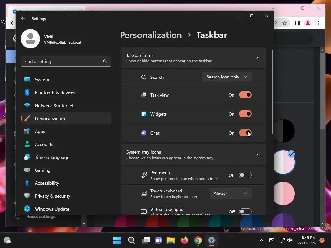Turn off the Widgets toggle
The width and height of the screenshot is (331, 248).
(245, 114)
